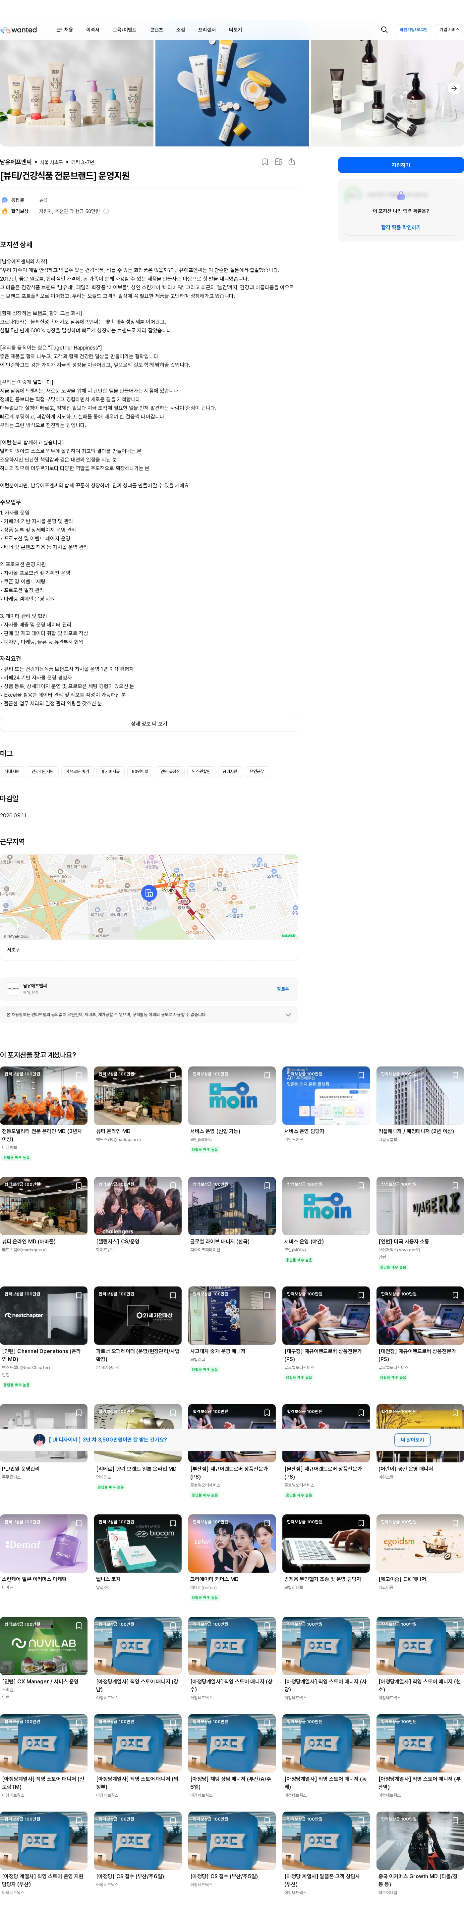Click the blue 지원하기 button
The image size is (464, 1909).
pyautogui.click(x=401, y=165)
